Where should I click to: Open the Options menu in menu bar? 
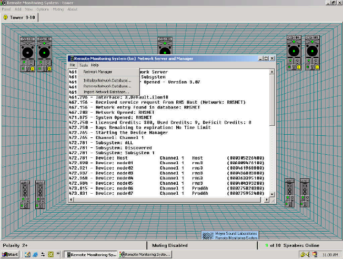click(43, 9)
